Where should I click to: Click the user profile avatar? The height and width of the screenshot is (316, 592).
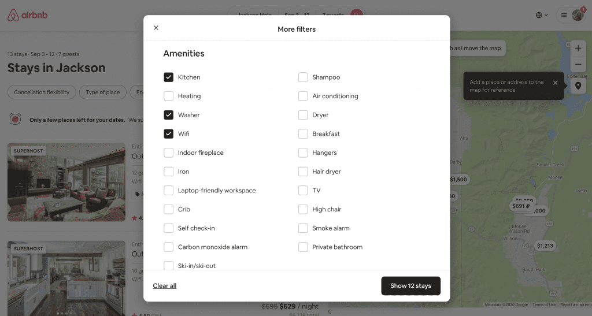(x=578, y=15)
